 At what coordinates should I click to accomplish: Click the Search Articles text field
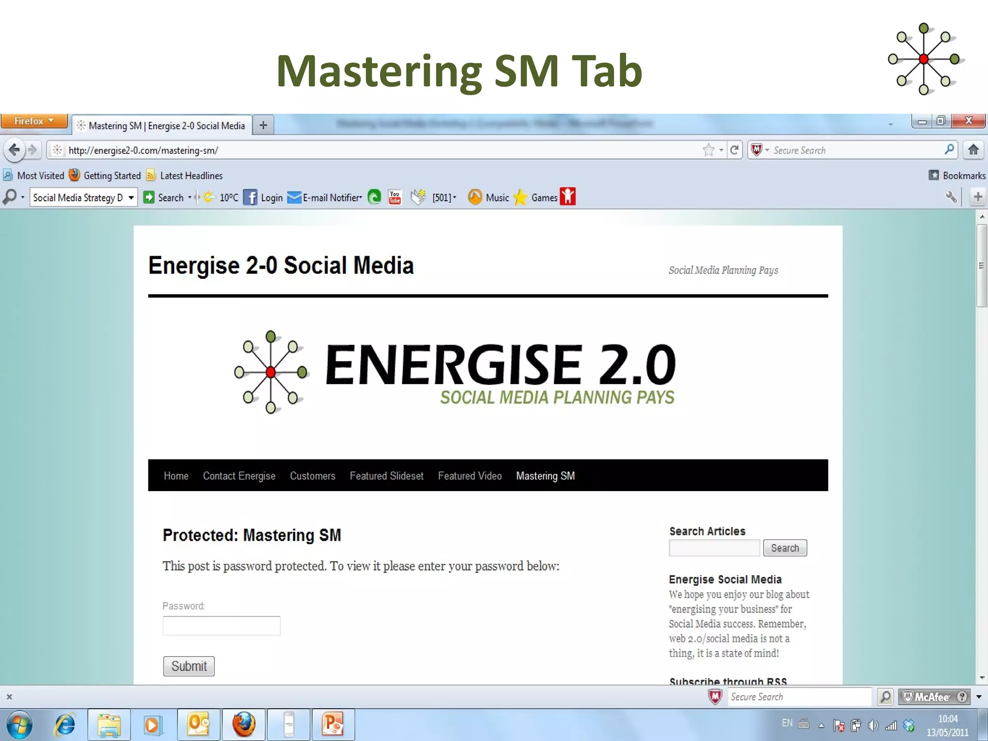[714, 548]
